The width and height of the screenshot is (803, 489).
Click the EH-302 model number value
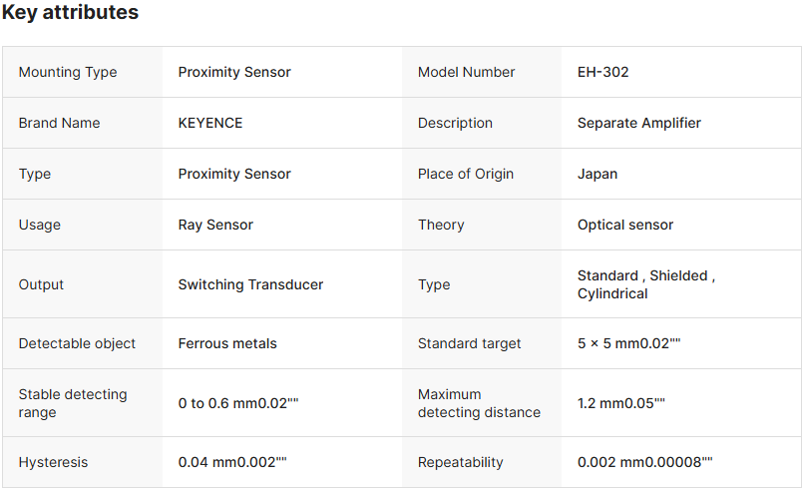(x=602, y=72)
